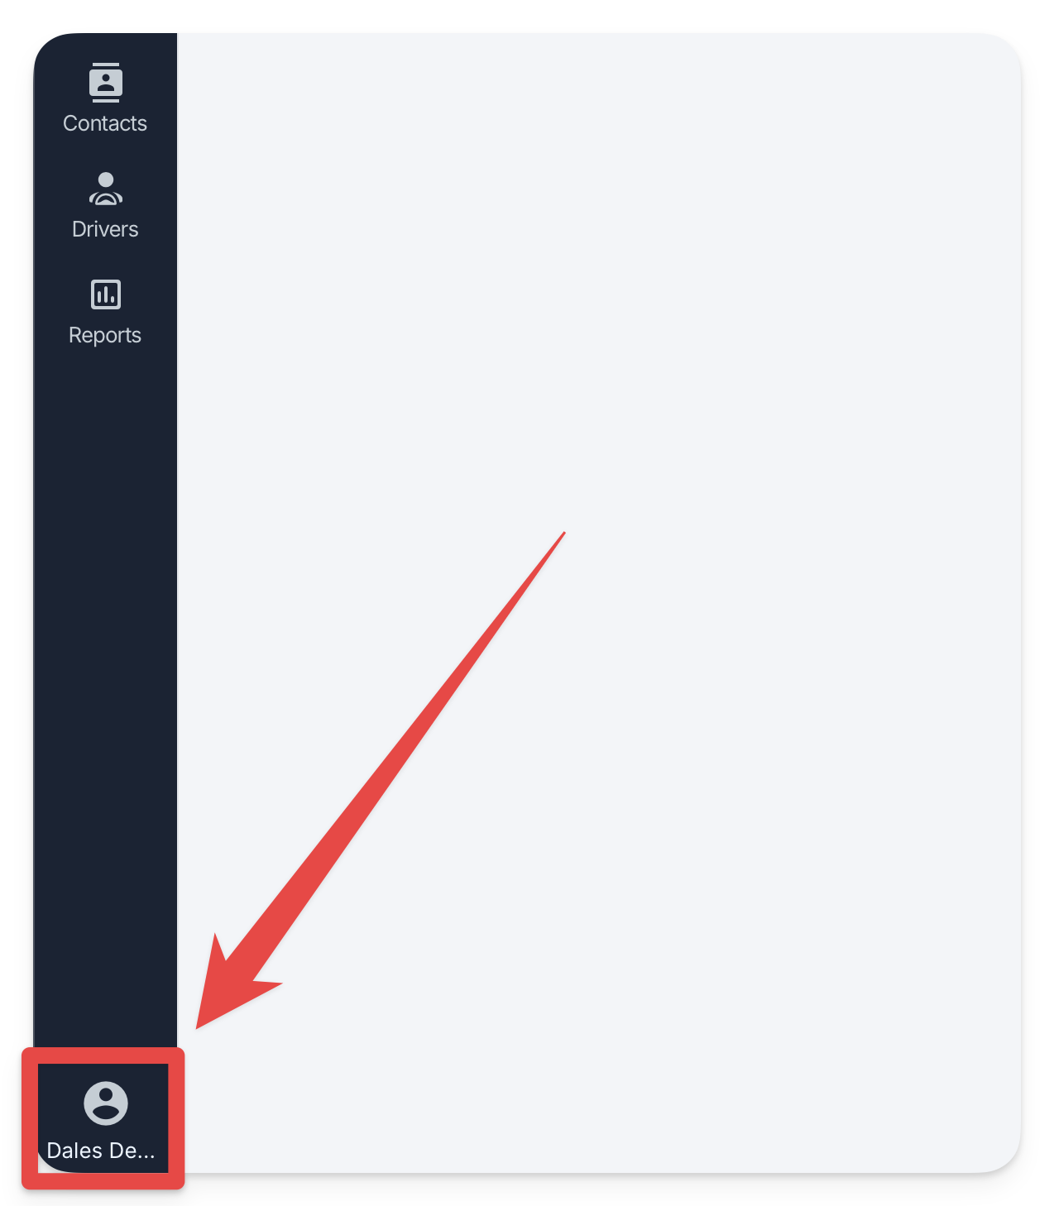Click the red highlighted account box
1054x1206 pixels.
[x=103, y=1118]
